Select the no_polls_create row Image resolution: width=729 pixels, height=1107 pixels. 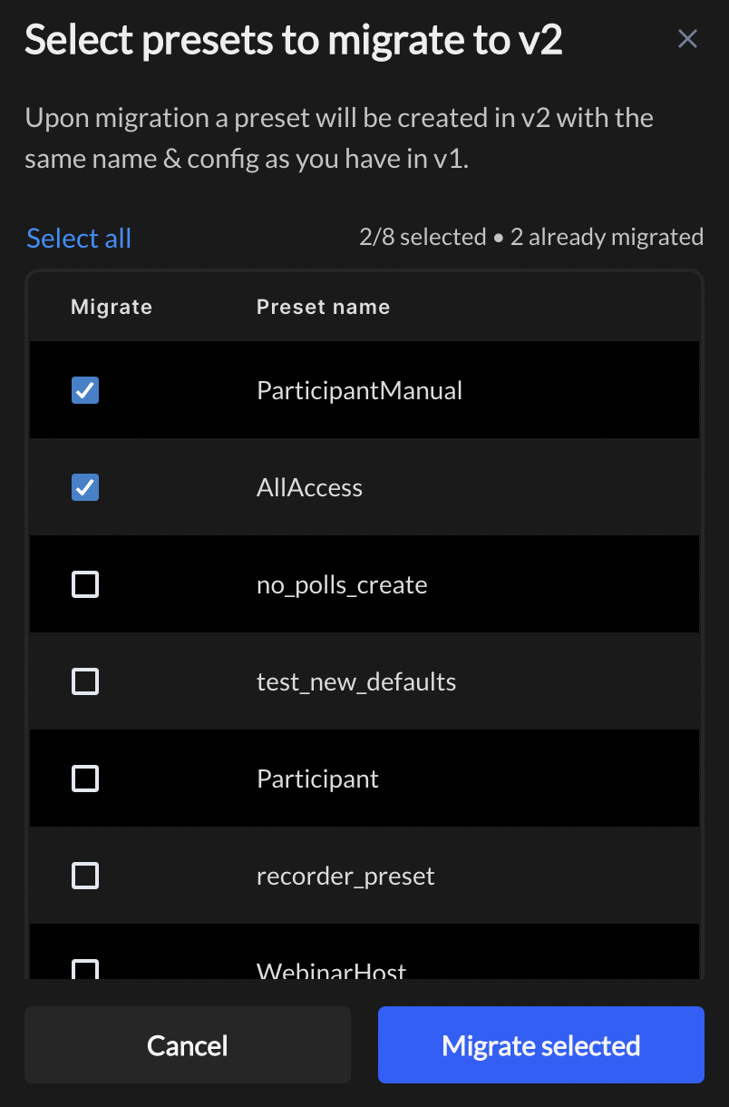pos(342,584)
